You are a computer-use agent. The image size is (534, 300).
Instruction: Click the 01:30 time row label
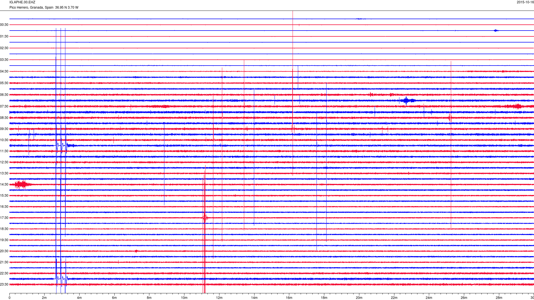click(x=4, y=36)
